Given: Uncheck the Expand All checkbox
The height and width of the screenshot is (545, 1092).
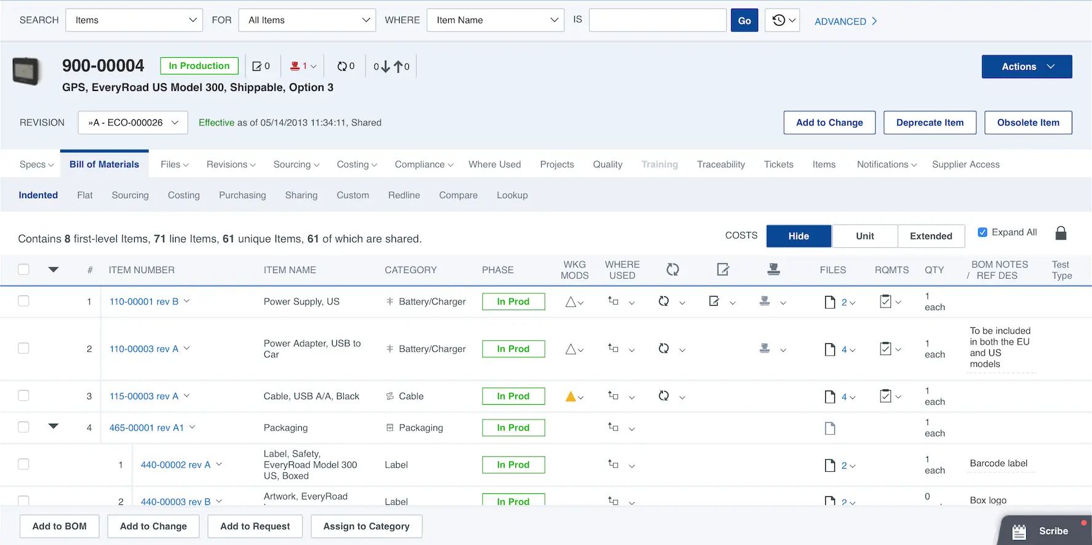Looking at the screenshot, I should coord(983,232).
